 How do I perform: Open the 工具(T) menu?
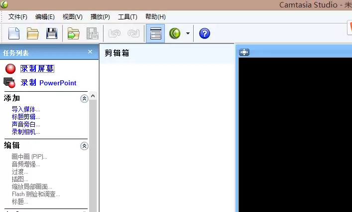[127, 17]
